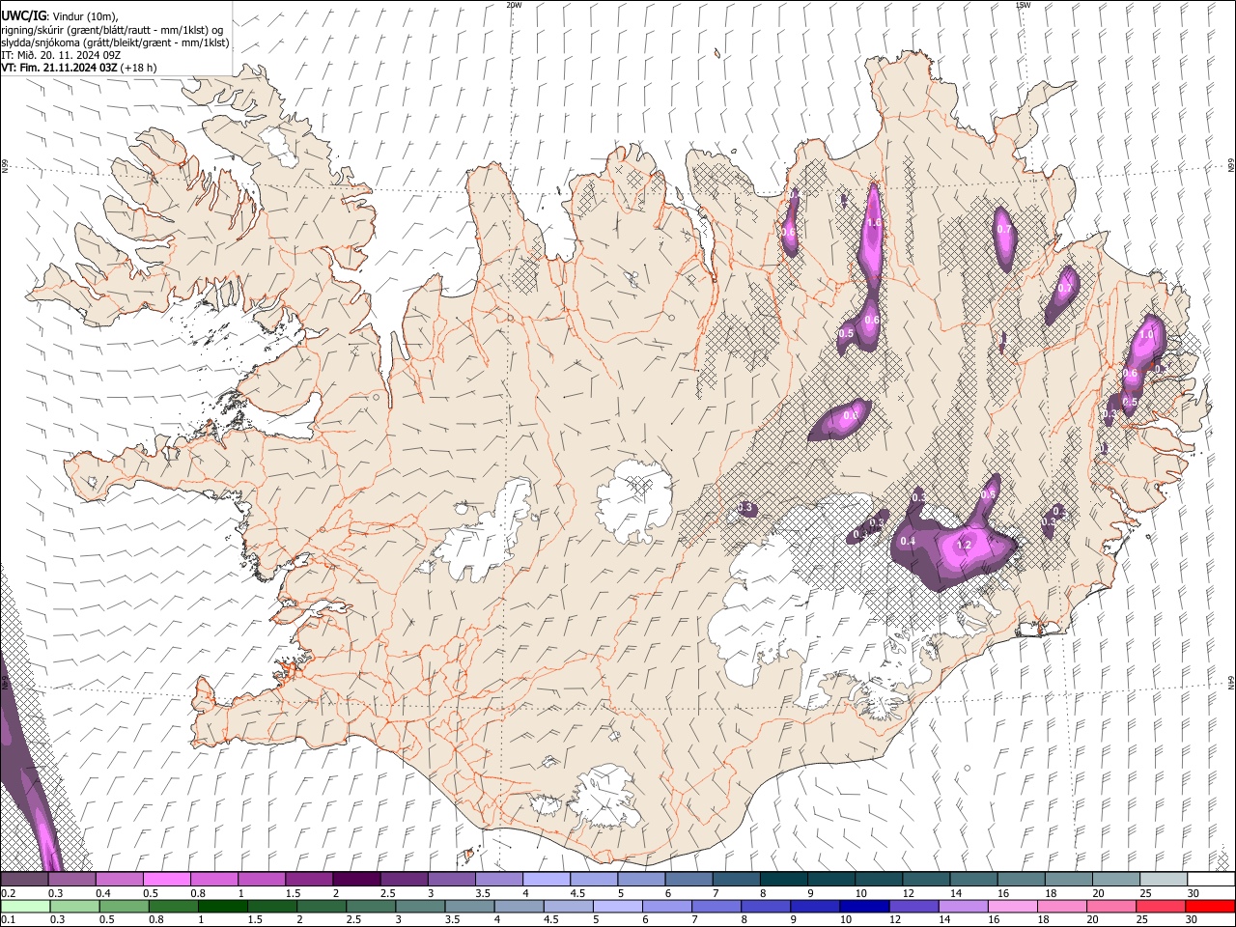Select the light pink rain-scale swatch starting at 16
The width and height of the screenshot is (1236, 927).
point(1012,907)
